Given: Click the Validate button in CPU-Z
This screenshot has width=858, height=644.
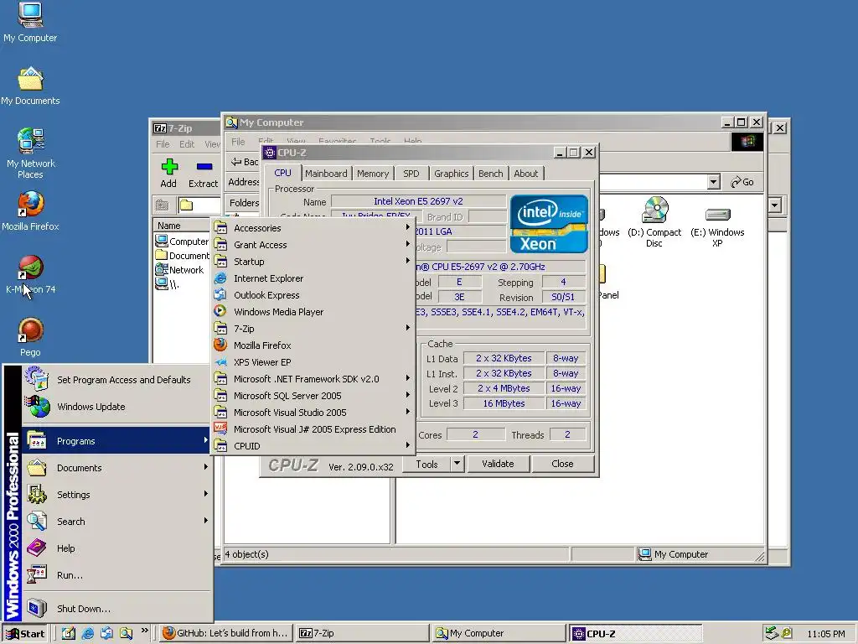Looking at the screenshot, I should 498,464.
